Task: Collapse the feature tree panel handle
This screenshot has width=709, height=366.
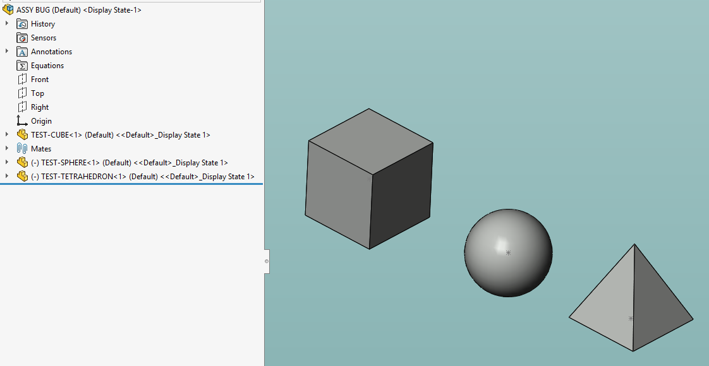Action: click(x=267, y=261)
